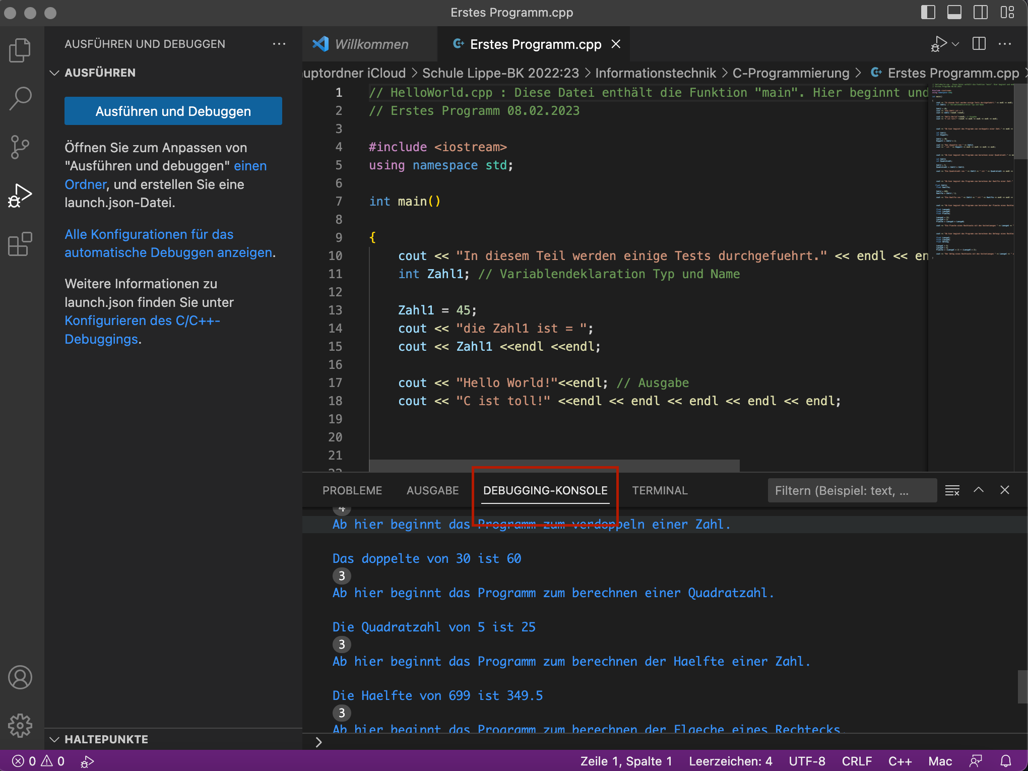Click the Ausführen und Debuggen button
The width and height of the screenshot is (1028, 771).
pyautogui.click(x=173, y=111)
